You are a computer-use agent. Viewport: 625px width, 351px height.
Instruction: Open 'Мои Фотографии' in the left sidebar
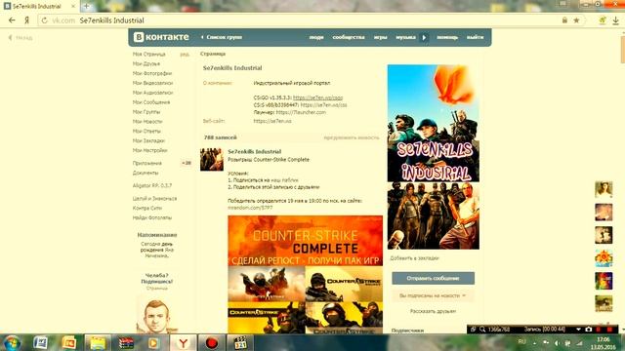coord(152,73)
